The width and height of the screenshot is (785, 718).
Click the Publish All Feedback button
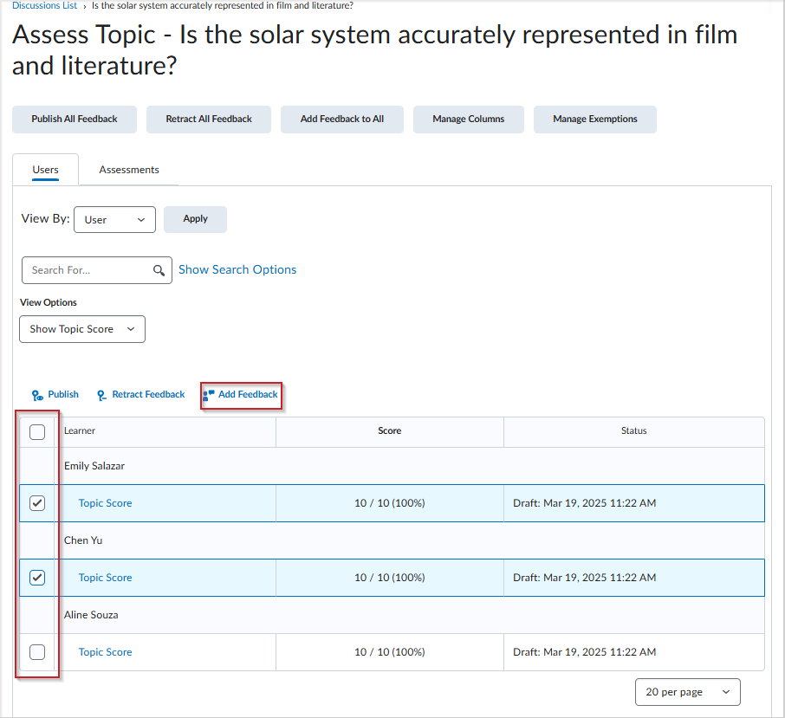(75, 119)
